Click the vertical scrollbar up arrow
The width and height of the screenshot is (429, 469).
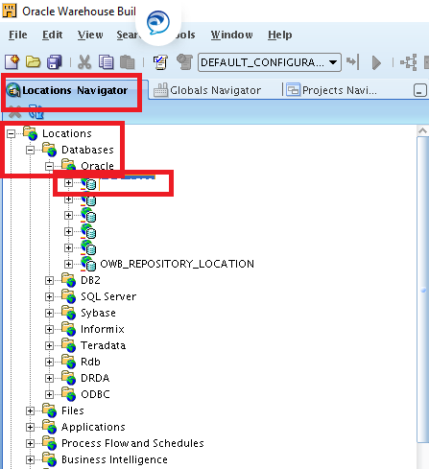(422, 130)
